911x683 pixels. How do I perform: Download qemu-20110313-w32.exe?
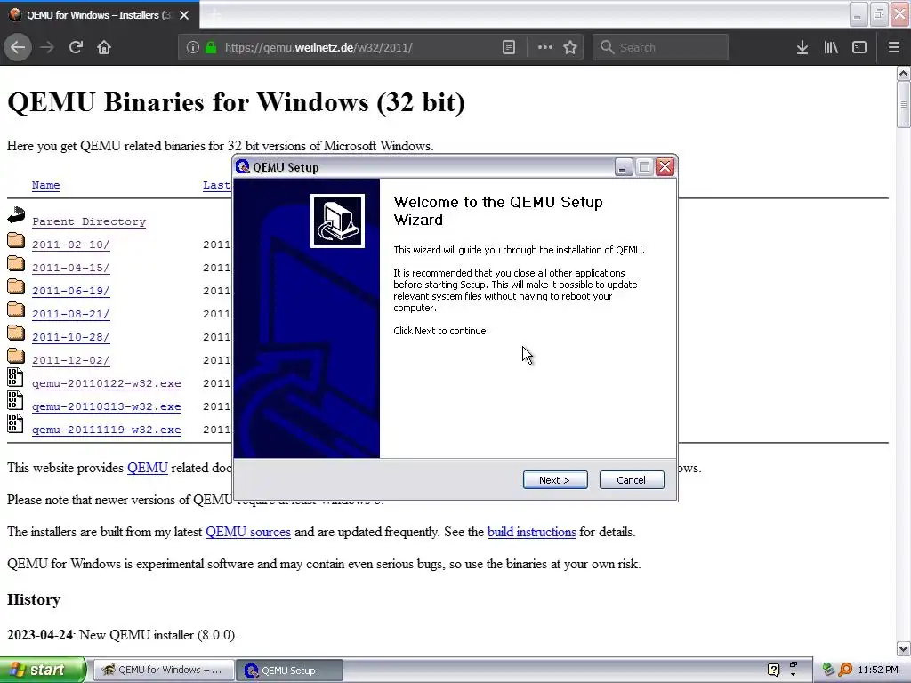107,406
